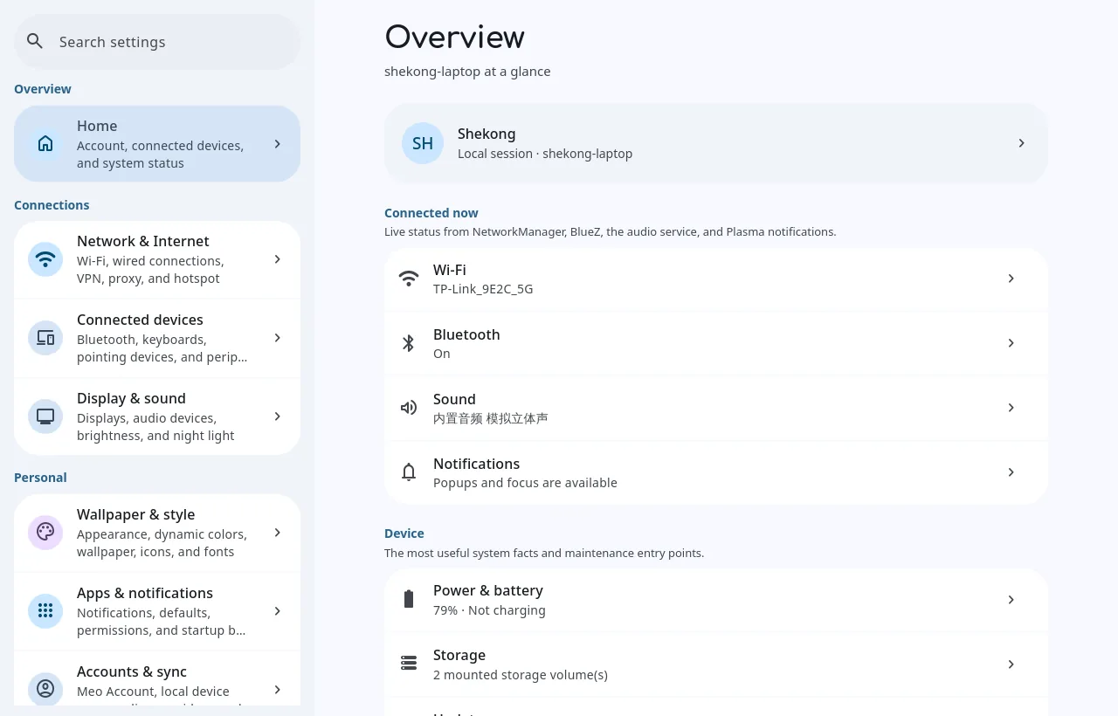Image resolution: width=1118 pixels, height=716 pixels.
Task: Click the Network & Internet Wi-Fi icon
Action: (45, 259)
